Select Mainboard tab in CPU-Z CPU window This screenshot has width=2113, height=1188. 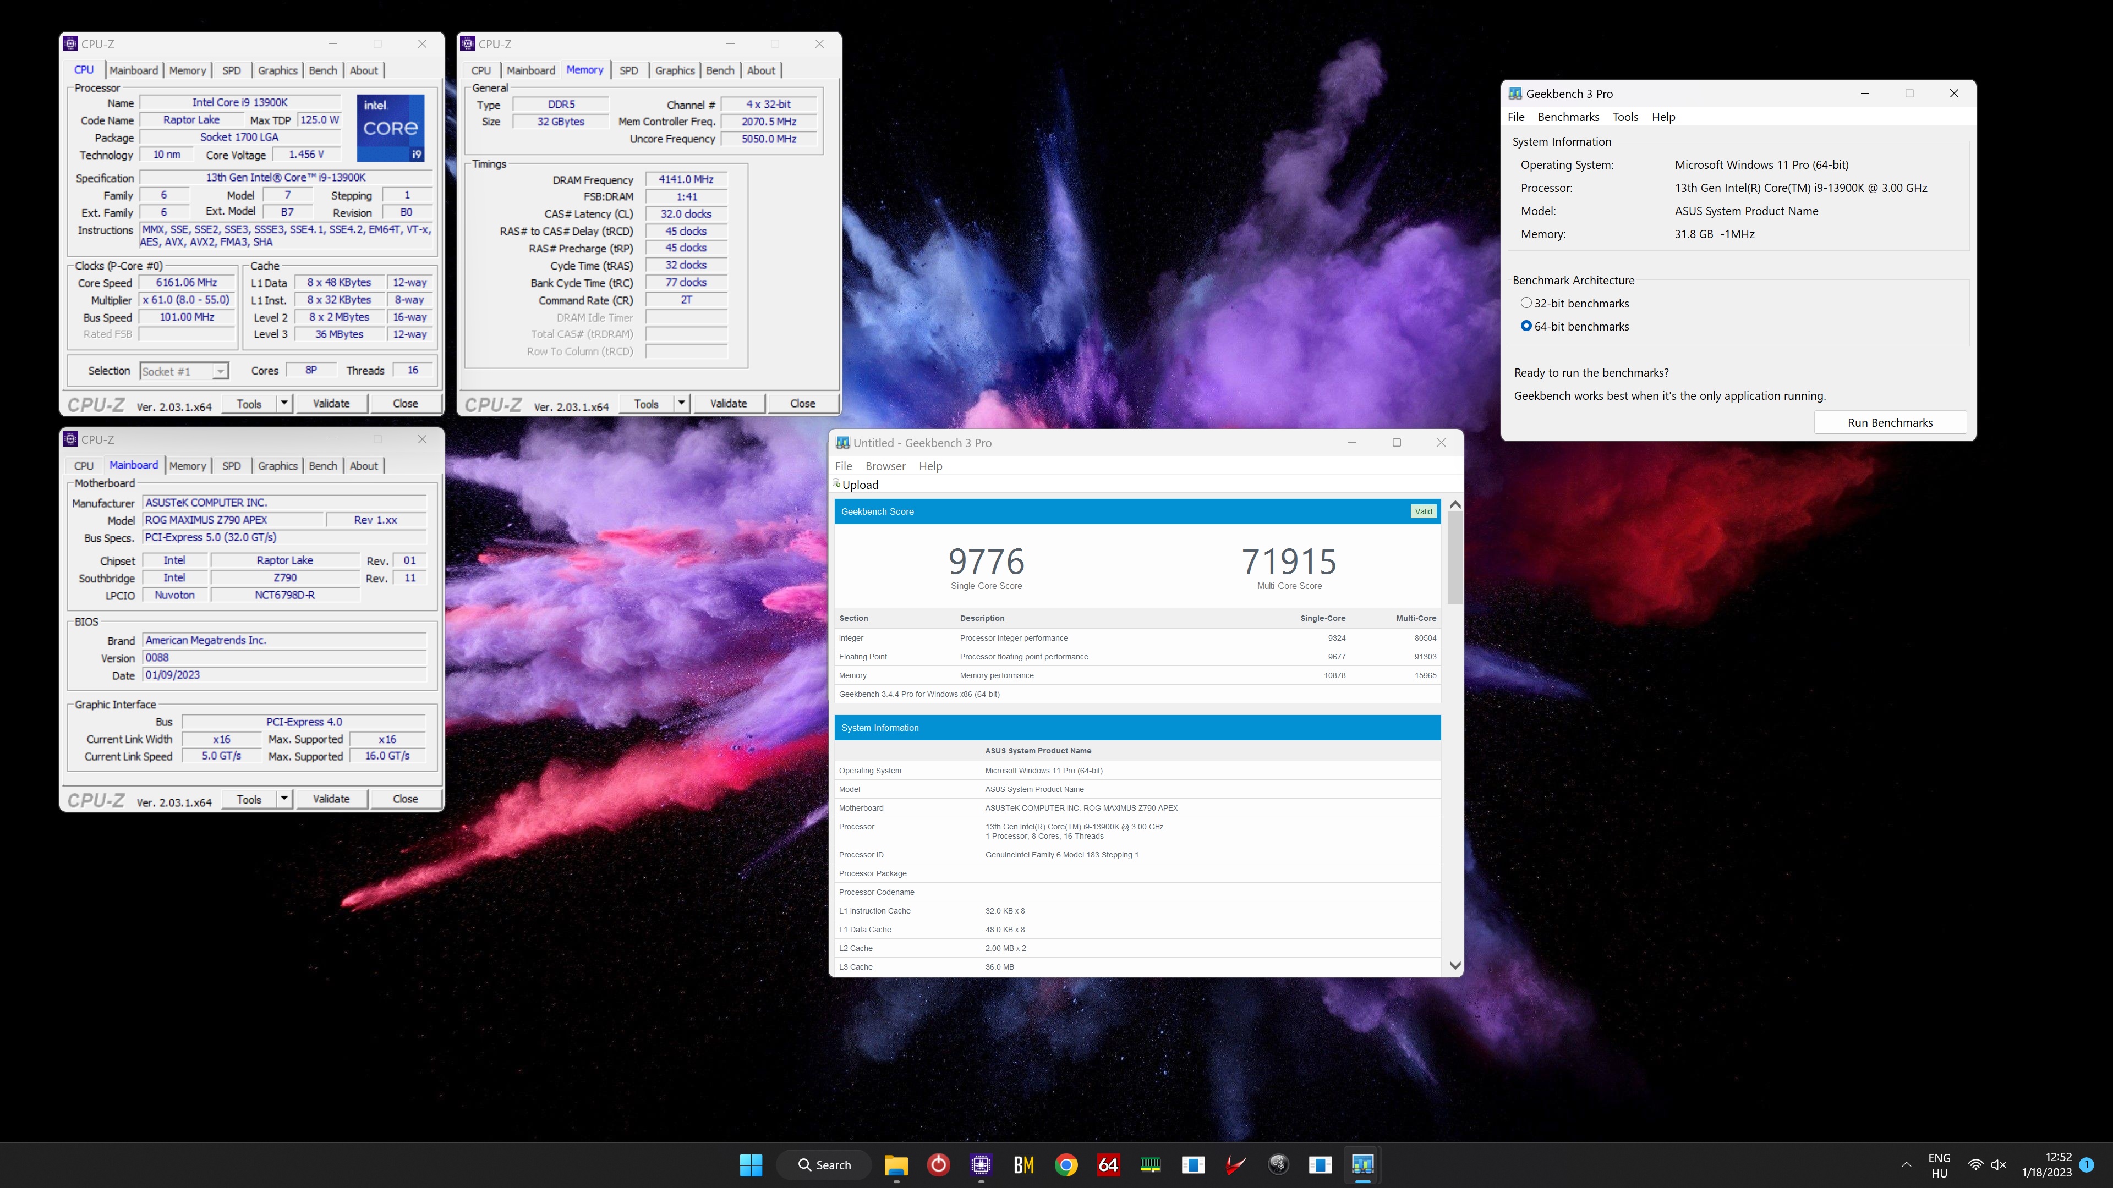click(133, 70)
